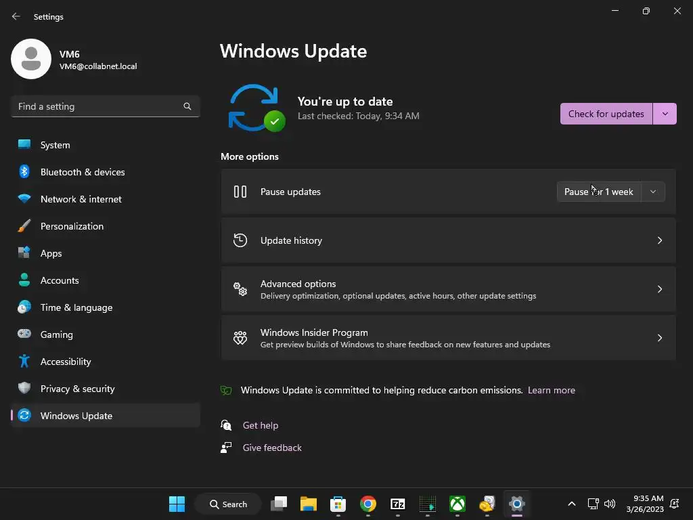Click the Time & language clock icon
The image size is (693, 520).
(24, 307)
